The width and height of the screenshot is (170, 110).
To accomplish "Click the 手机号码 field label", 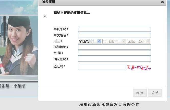I will click(61, 29).
